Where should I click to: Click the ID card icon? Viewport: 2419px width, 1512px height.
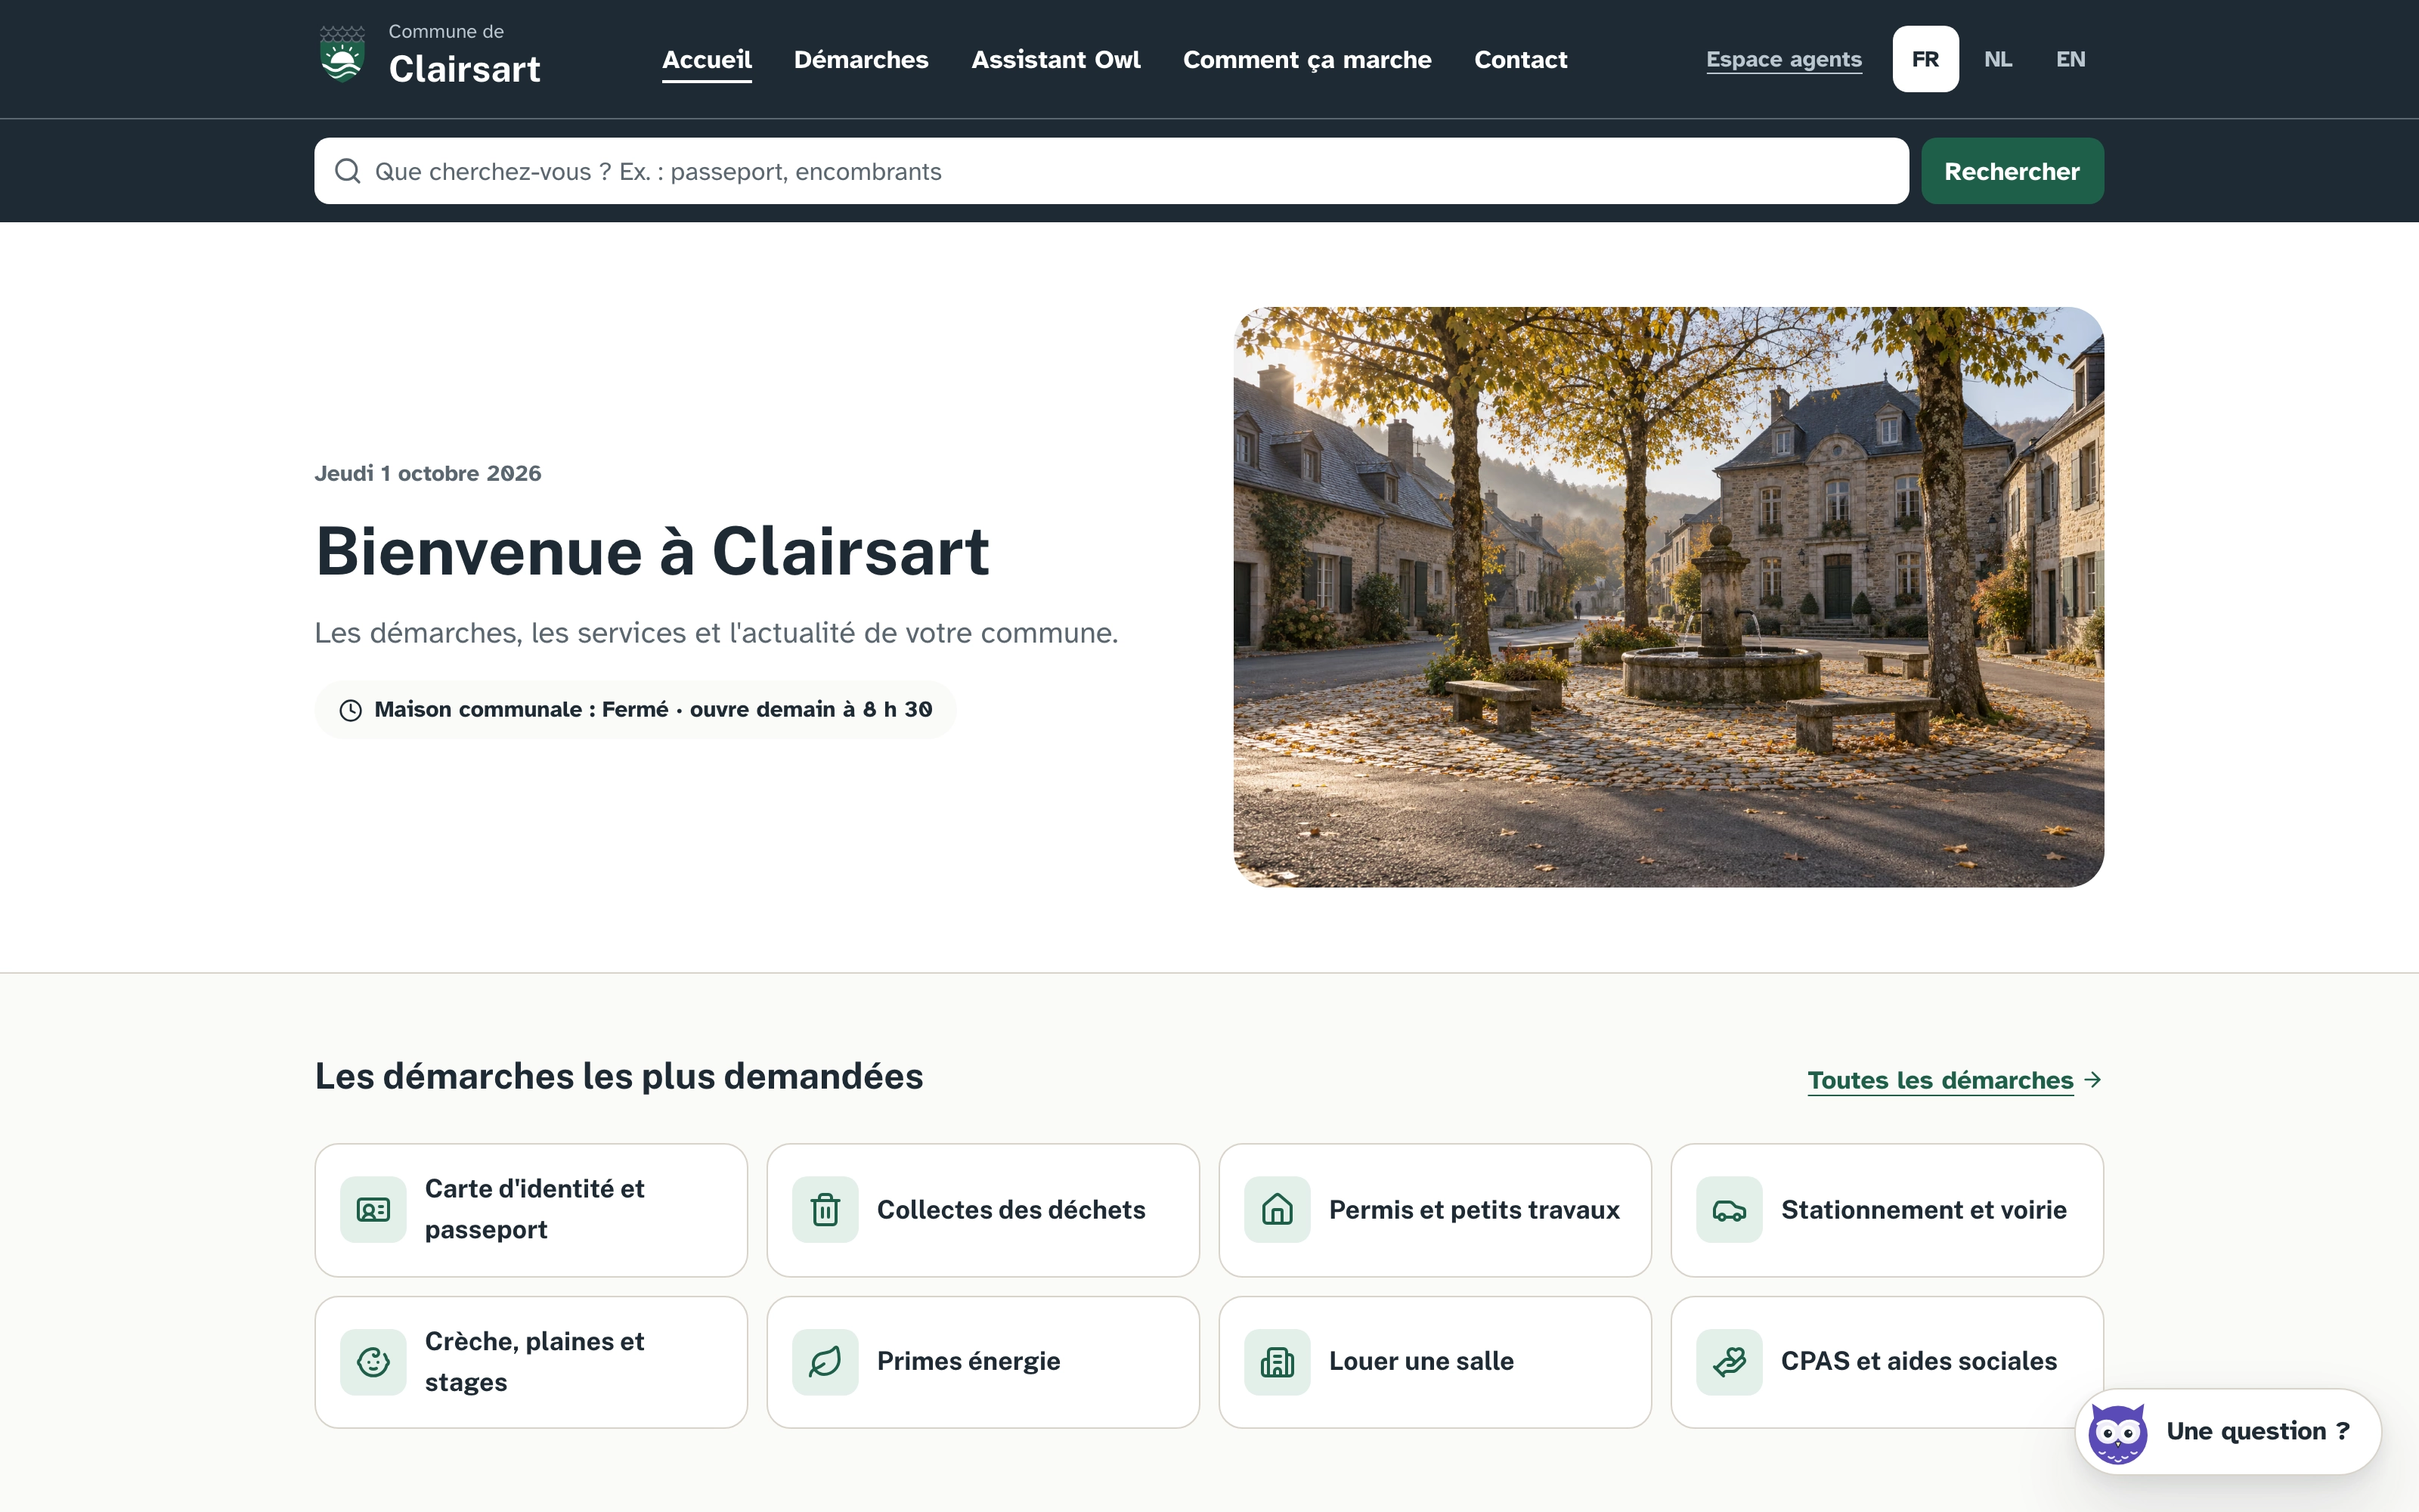tap(373, 1210)
